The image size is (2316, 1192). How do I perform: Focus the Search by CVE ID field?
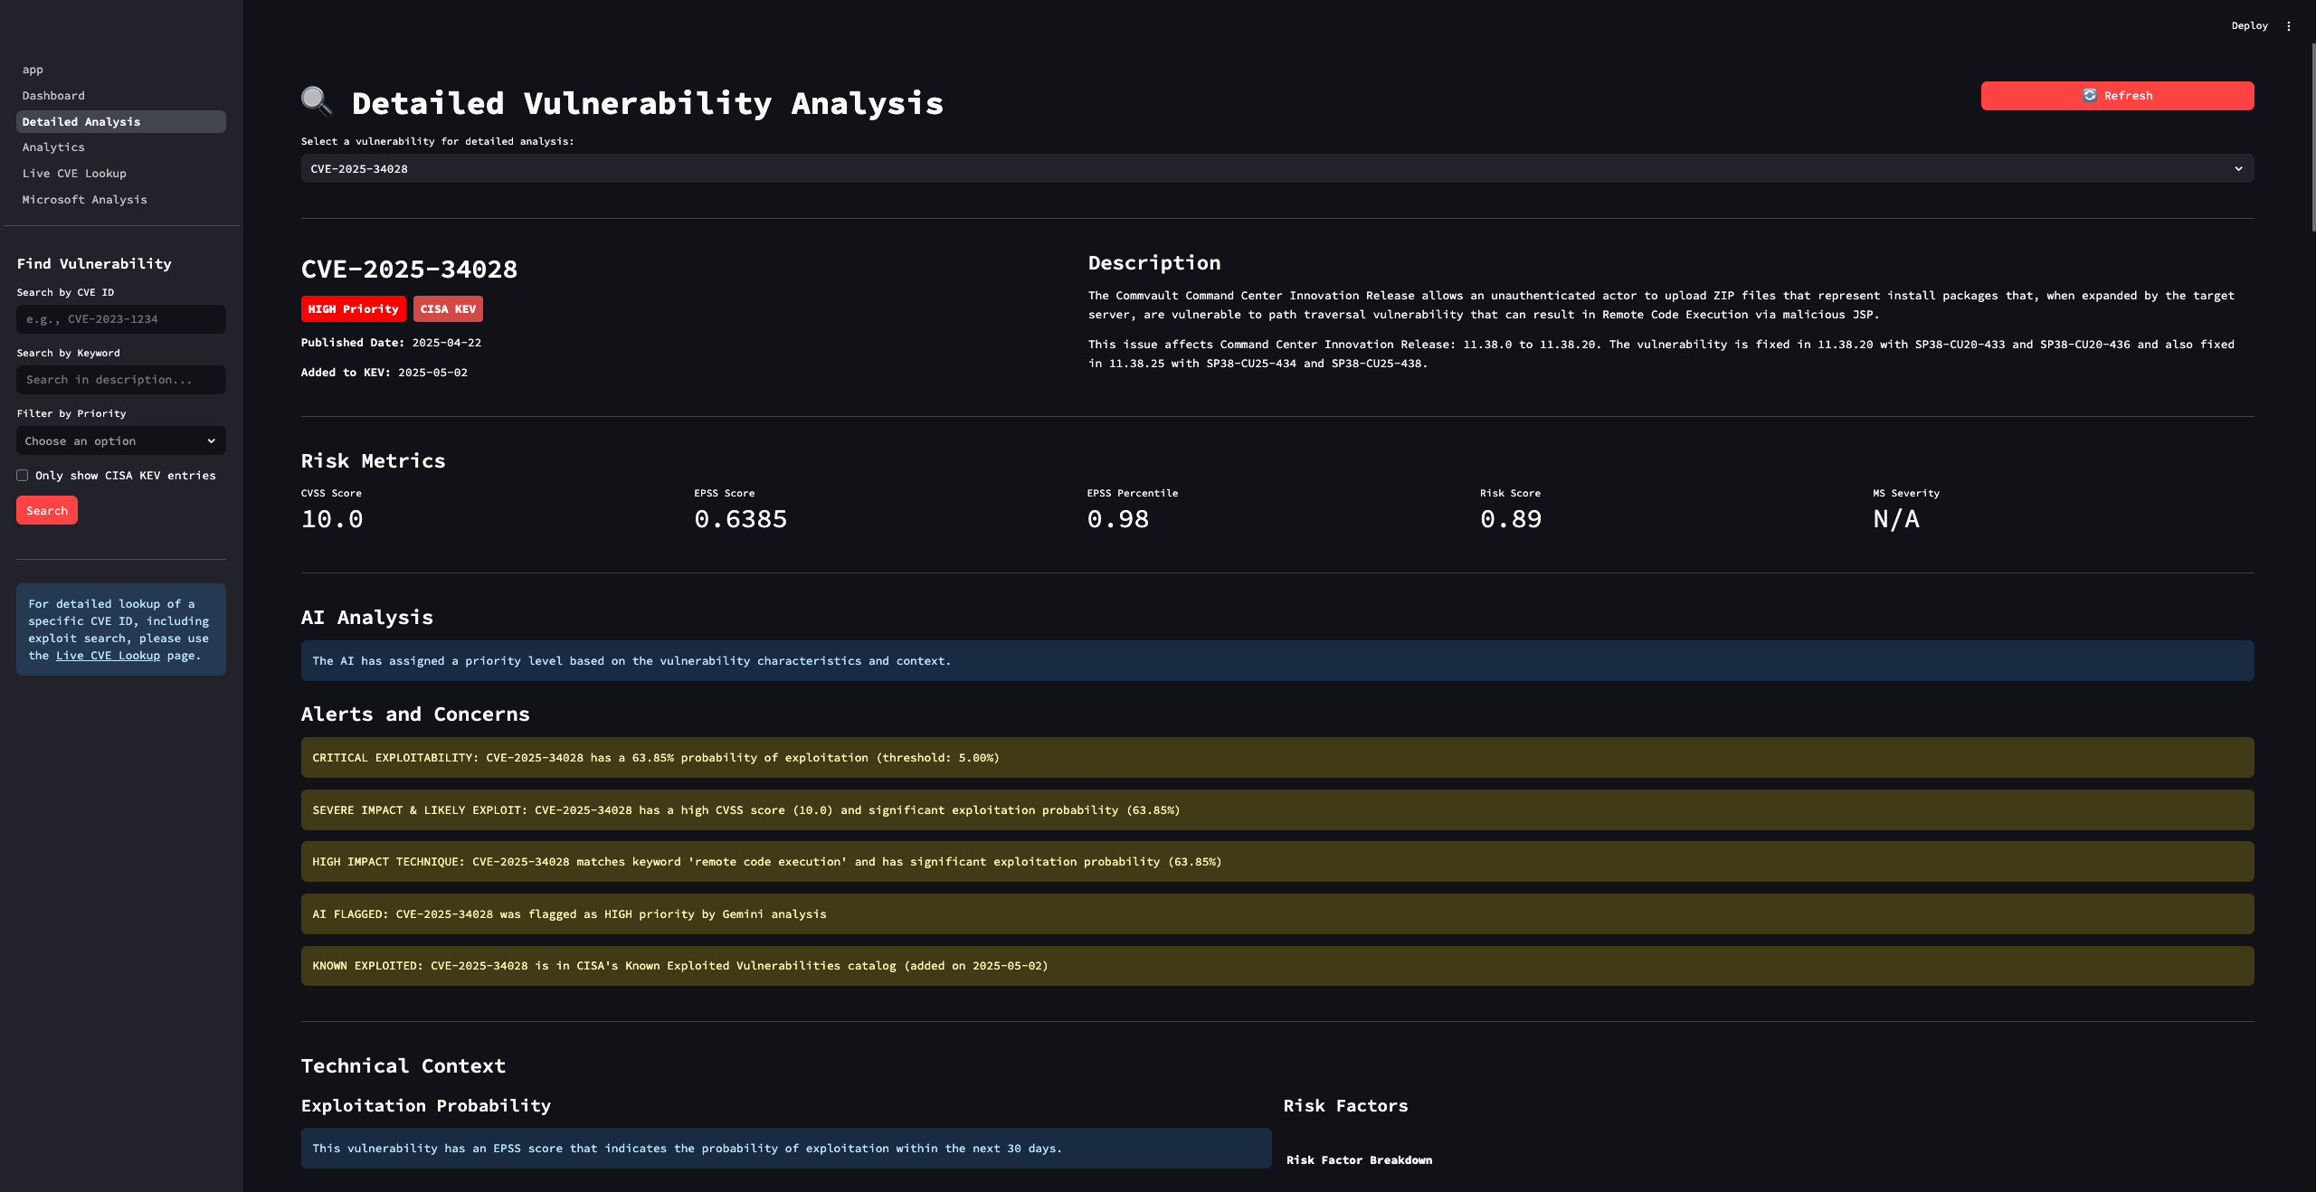pyautogui.click(x=120, y=319)
